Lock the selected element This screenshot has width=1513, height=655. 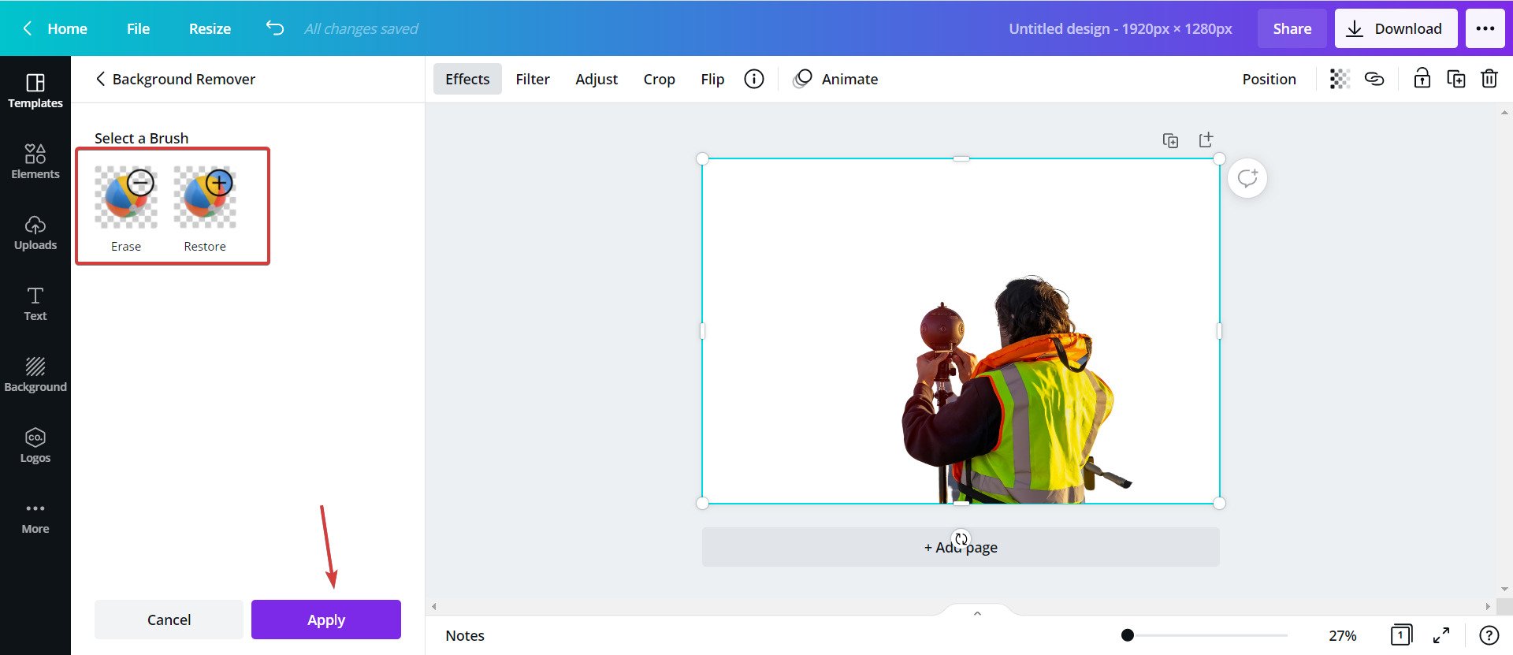pyautogui.click(x=1422, y=79)
